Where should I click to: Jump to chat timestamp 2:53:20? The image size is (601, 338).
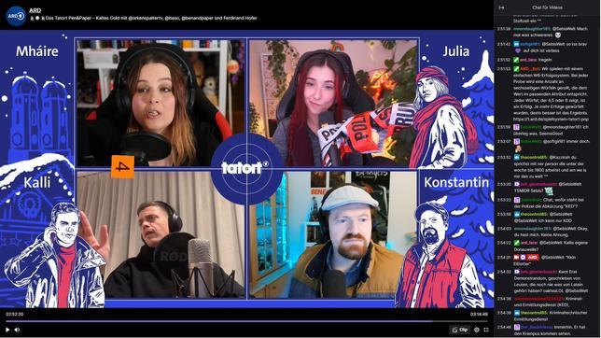click(504, 184)
